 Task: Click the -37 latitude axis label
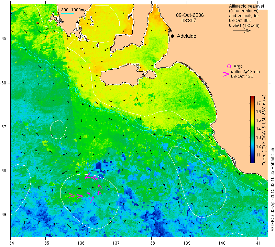(x=3, y=127)
